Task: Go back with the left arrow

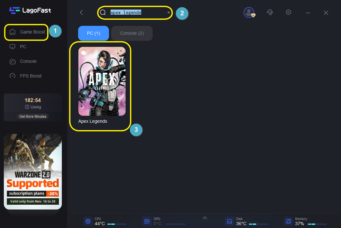Action: pyautogui.click(x=81, y=12)
